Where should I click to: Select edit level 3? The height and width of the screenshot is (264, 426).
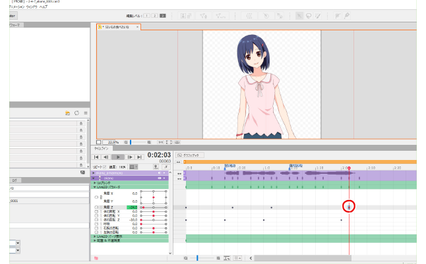[162, 16]
